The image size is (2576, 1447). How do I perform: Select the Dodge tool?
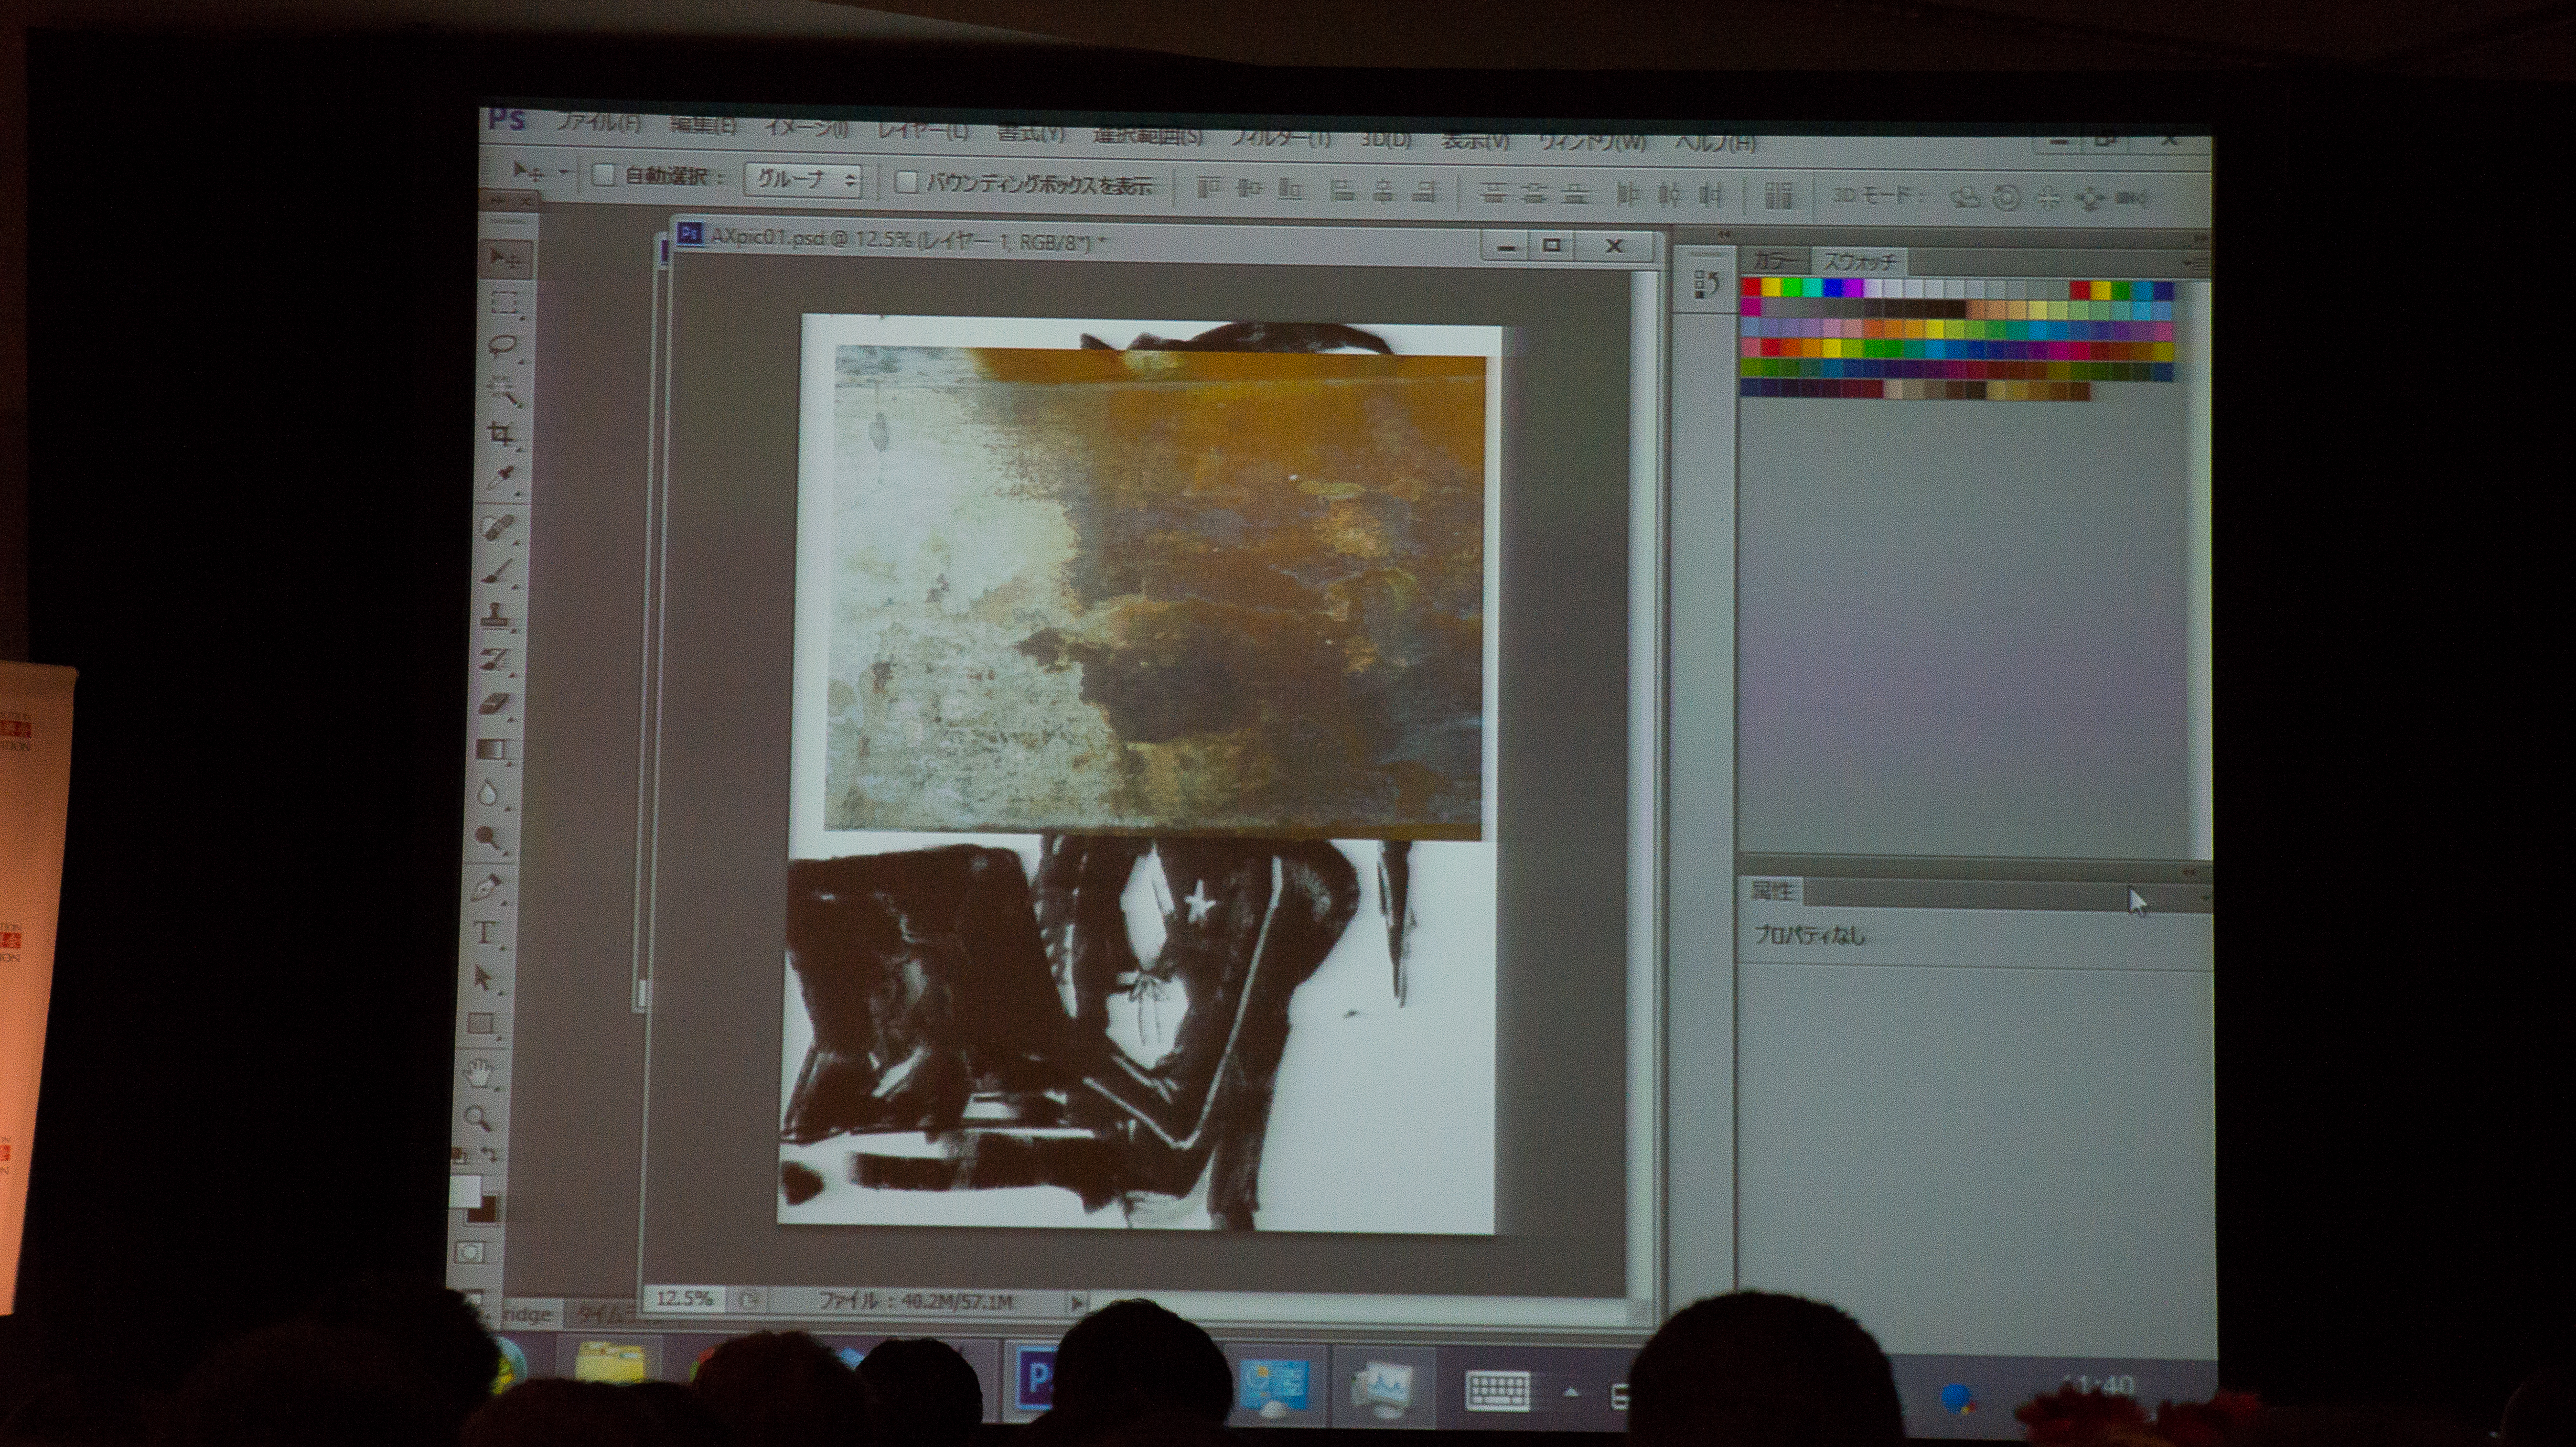click(x=489, y=839)
